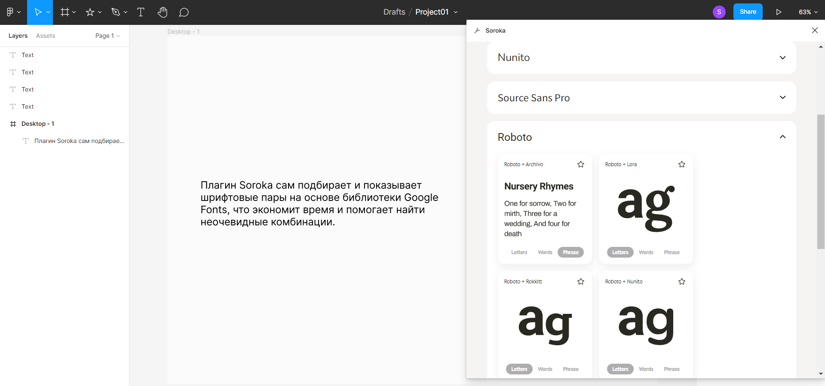
Task: Click the scrollbar down arrow in Soroka panel
Action: tap(821, 374)
